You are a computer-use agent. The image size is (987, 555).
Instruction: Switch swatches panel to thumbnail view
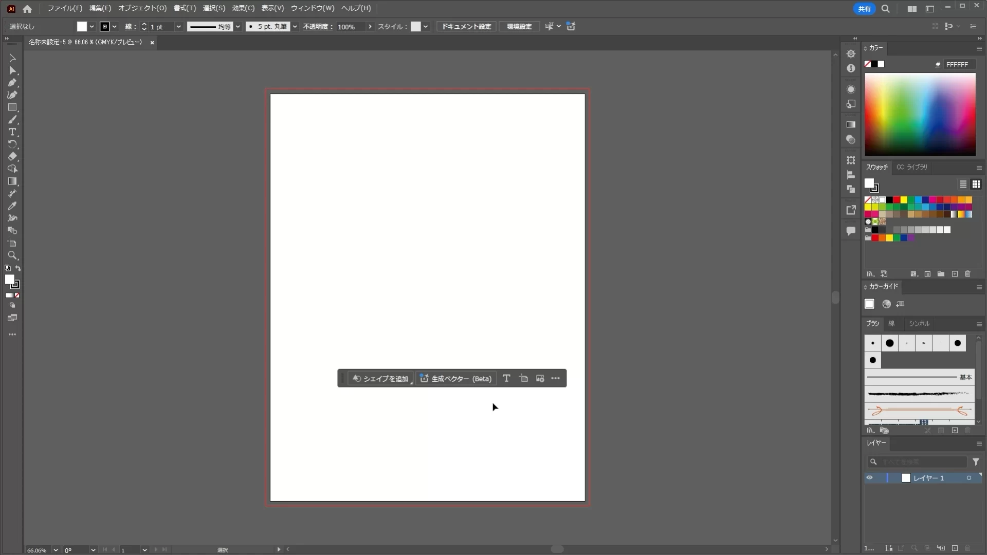pos(976,184)
